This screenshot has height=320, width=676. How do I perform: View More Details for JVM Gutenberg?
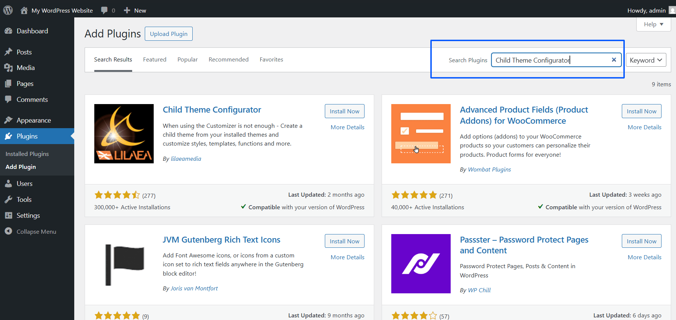[347, 257]
